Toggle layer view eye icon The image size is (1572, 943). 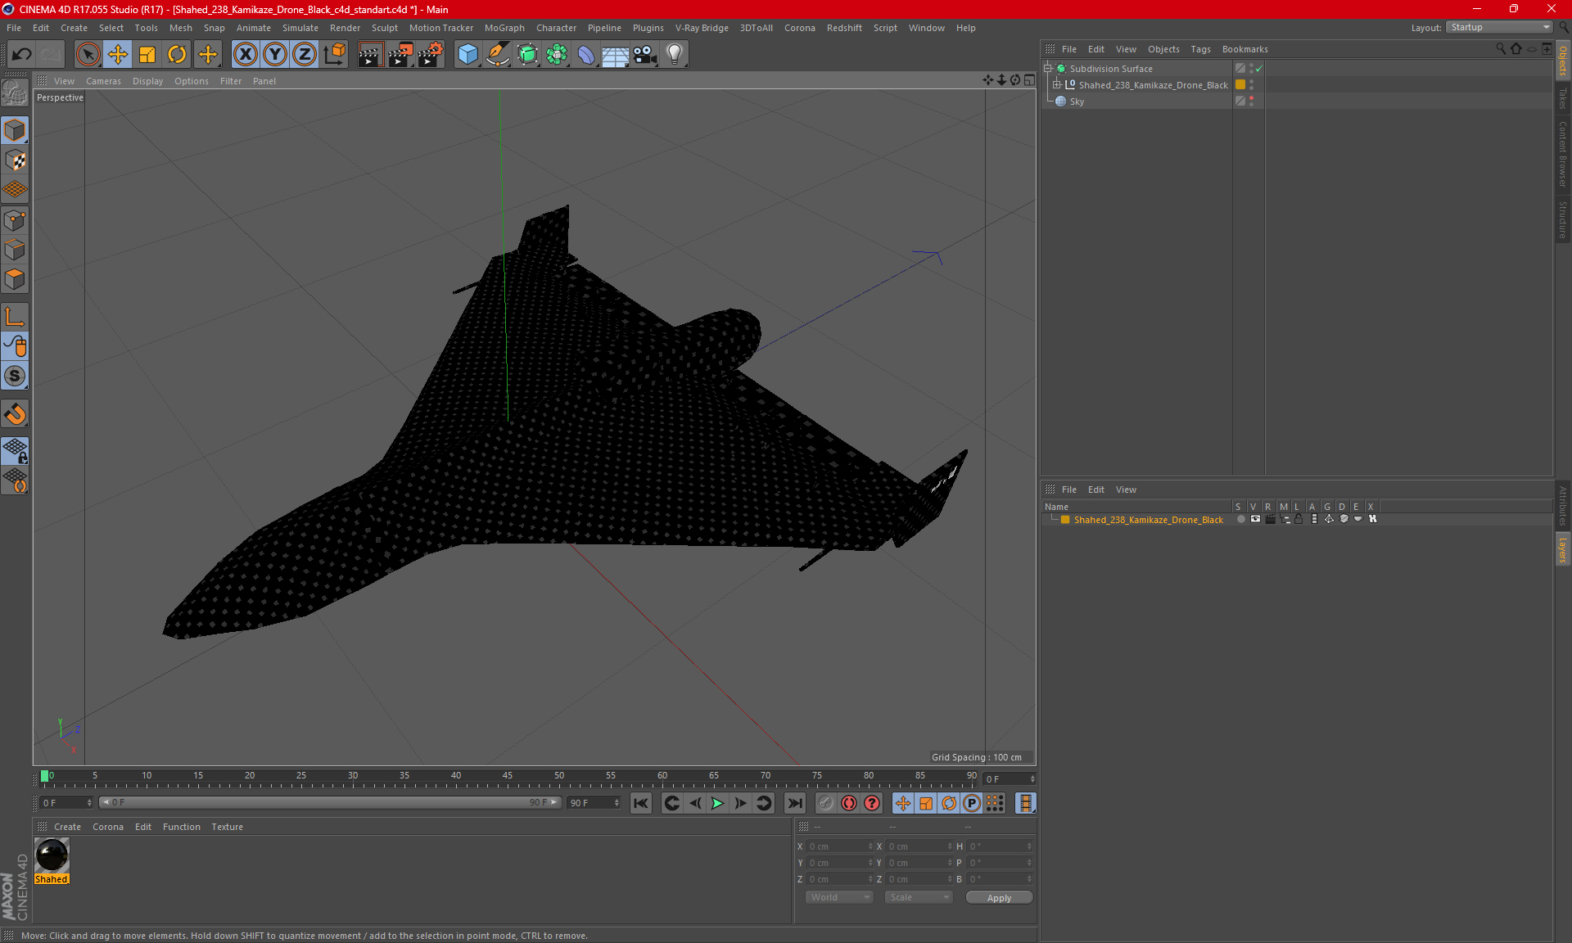[1255, 519]
